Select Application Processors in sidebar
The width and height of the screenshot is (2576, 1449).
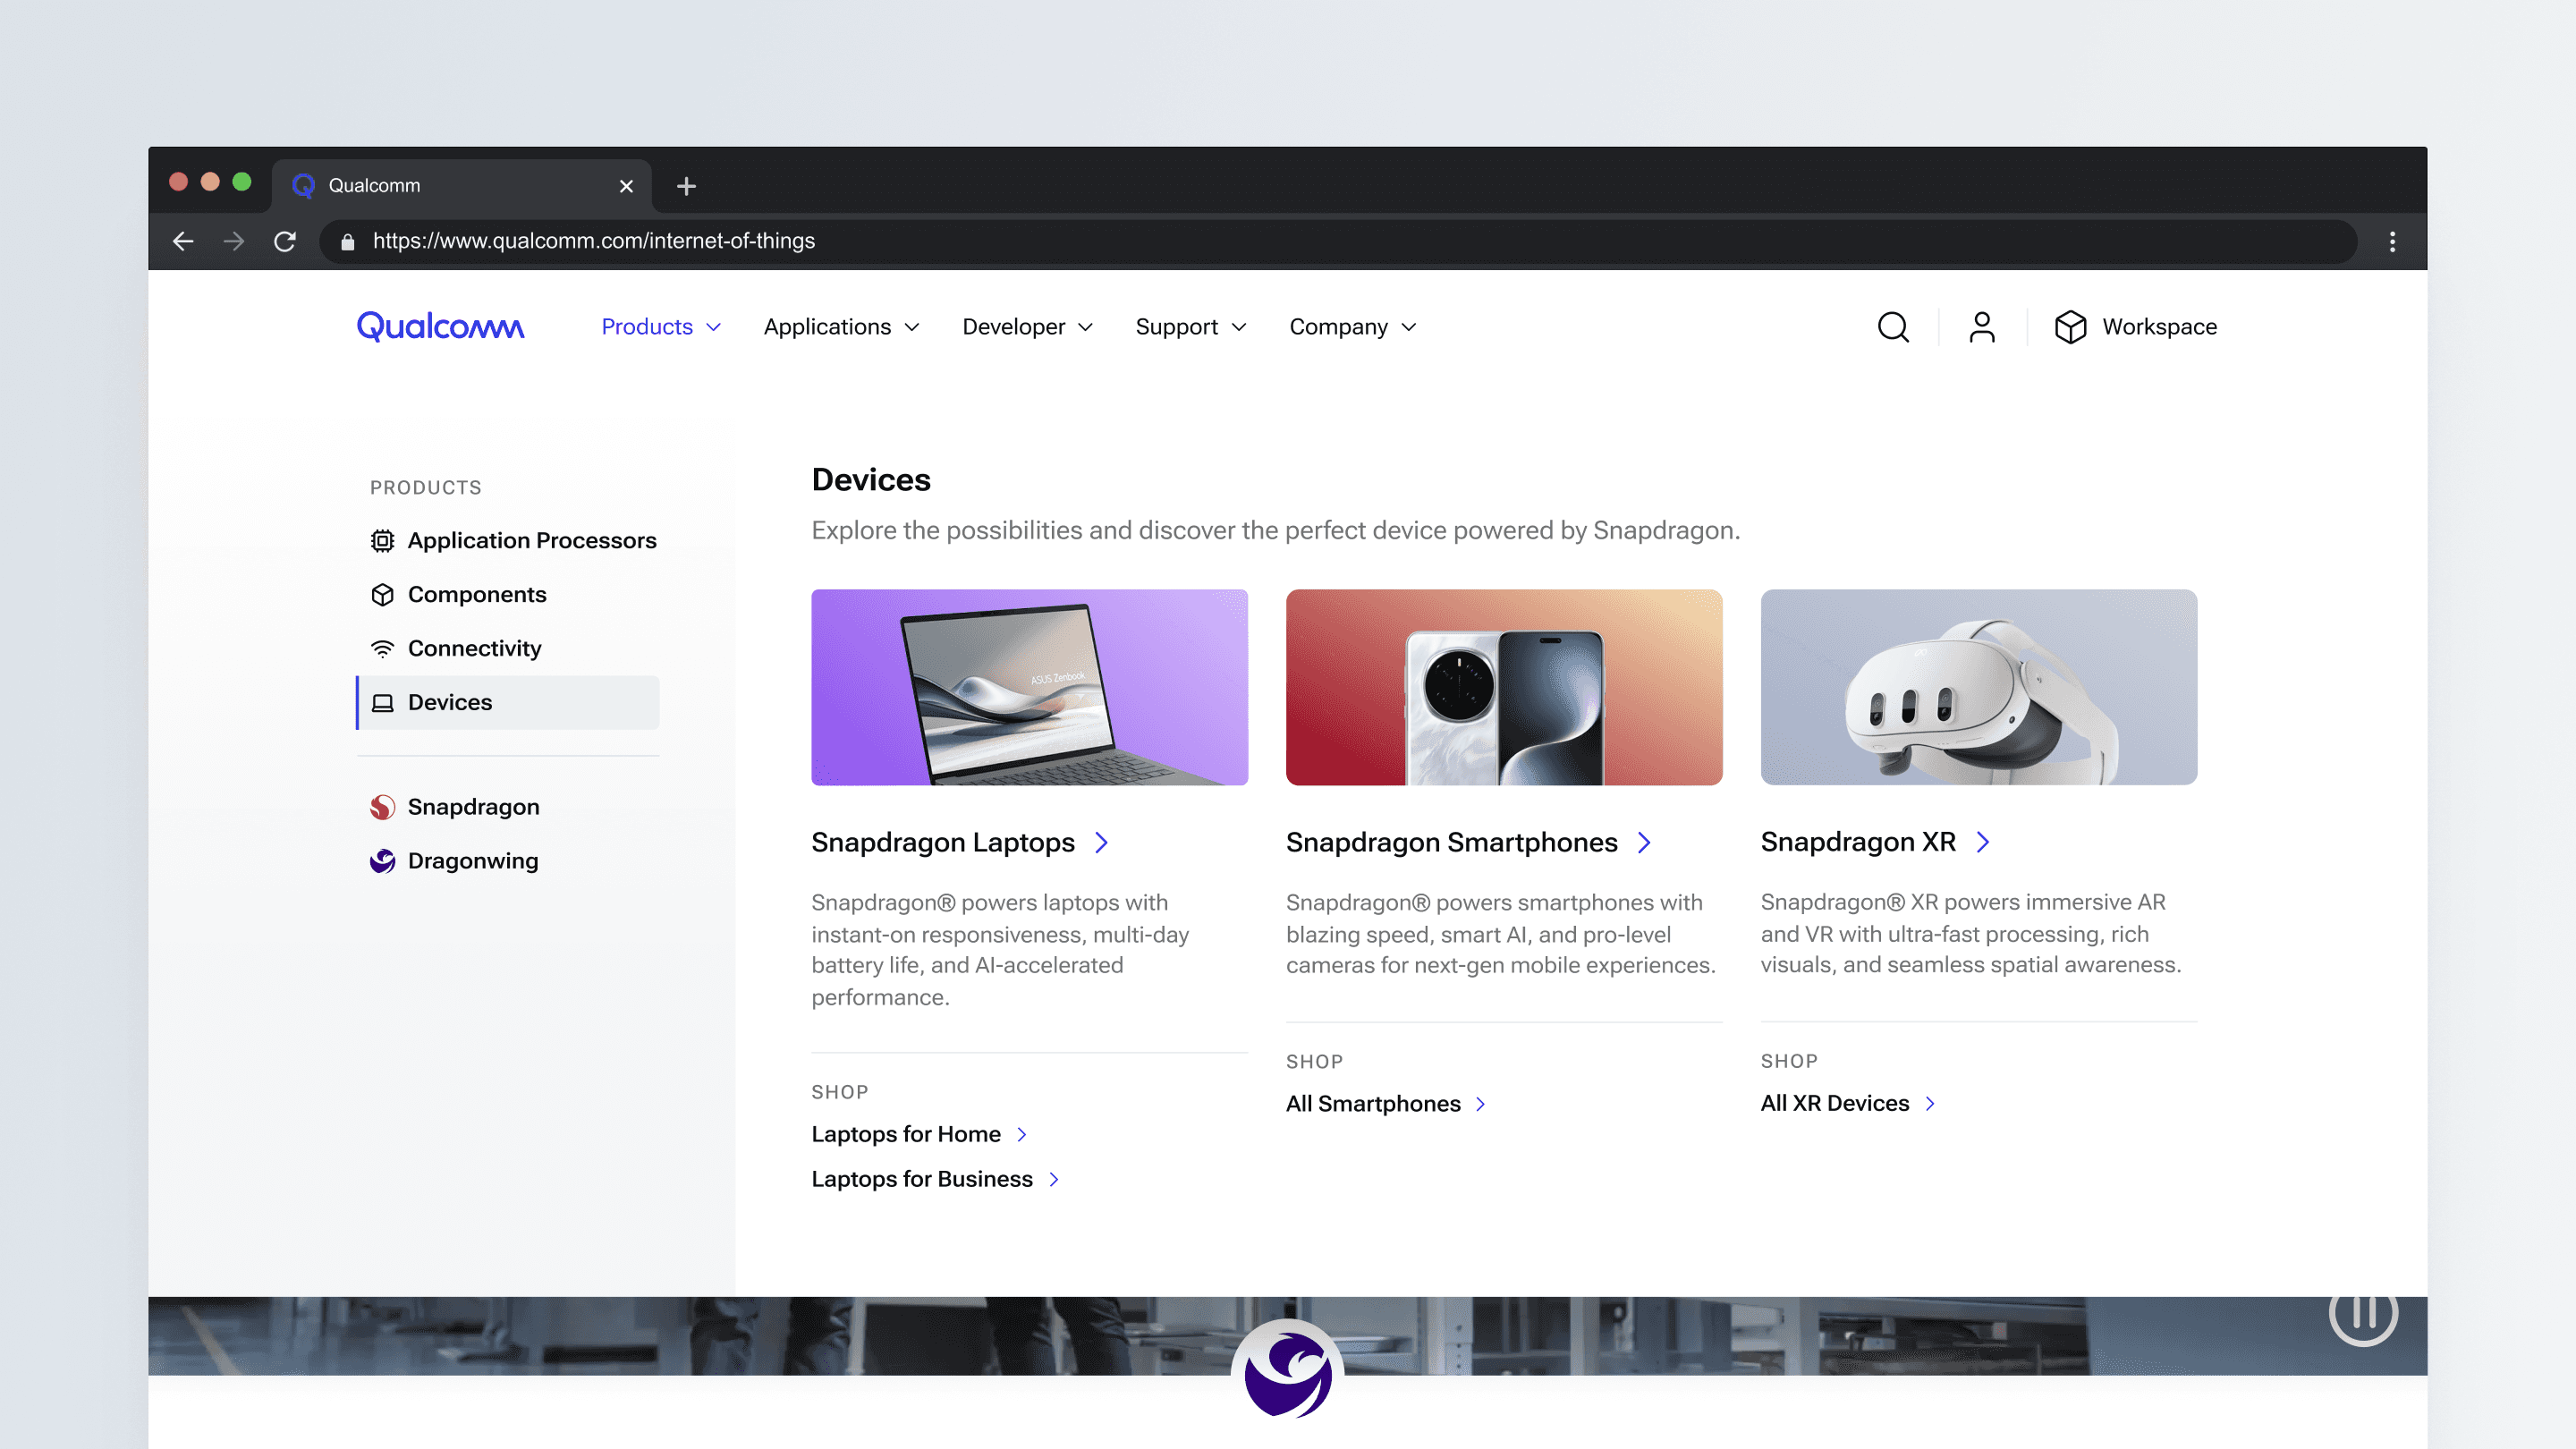(x=531, y=540)
